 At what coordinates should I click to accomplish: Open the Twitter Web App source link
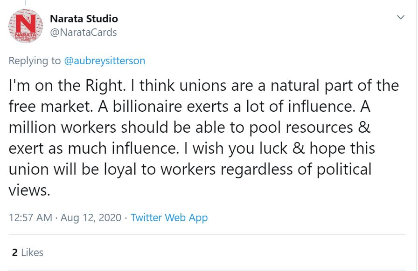click(169, 217)
